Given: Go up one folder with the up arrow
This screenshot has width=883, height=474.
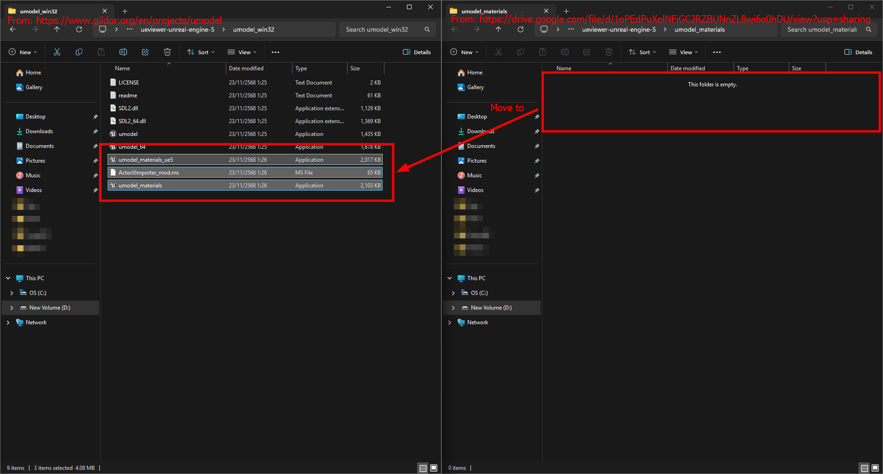Looking at the screenshot, I should (x=57, y=29).
